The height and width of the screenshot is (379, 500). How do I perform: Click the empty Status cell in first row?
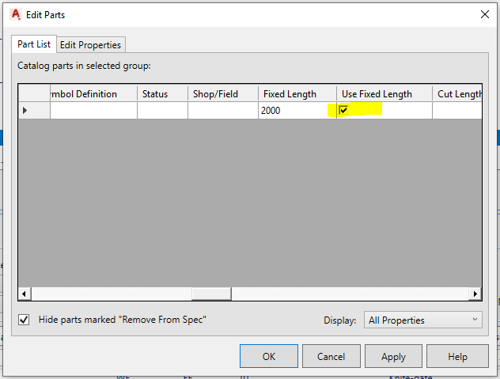(163, 111)
